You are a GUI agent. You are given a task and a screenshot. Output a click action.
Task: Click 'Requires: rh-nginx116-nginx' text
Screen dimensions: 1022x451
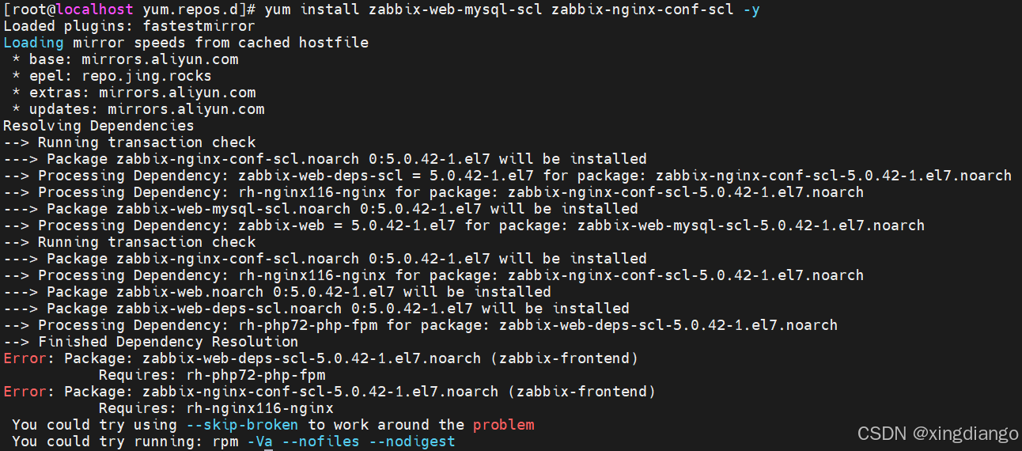[216, 408]
